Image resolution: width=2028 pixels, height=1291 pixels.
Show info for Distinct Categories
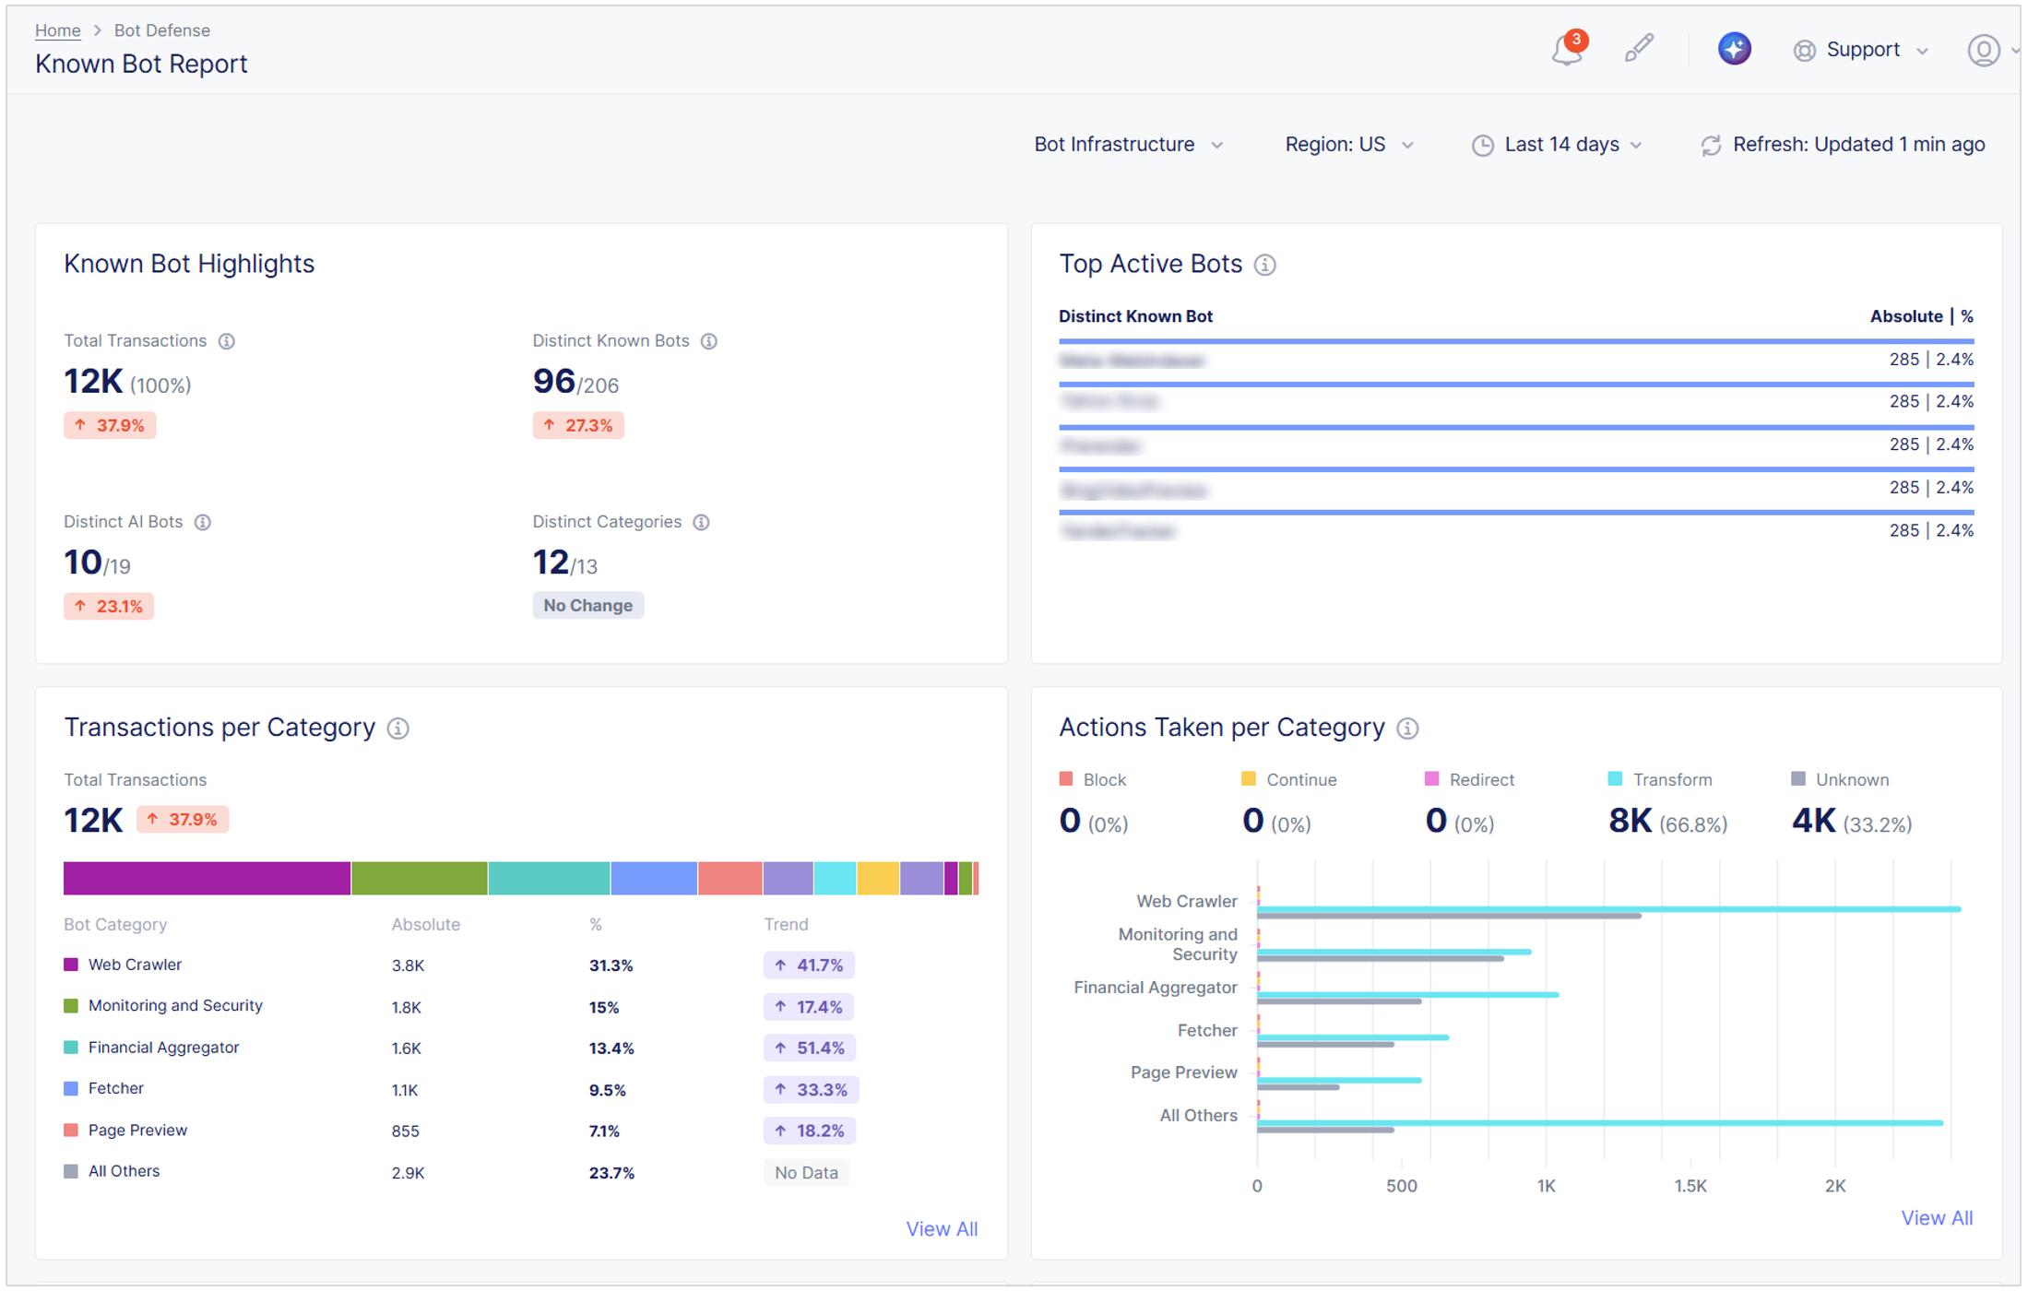click(701, 523)
